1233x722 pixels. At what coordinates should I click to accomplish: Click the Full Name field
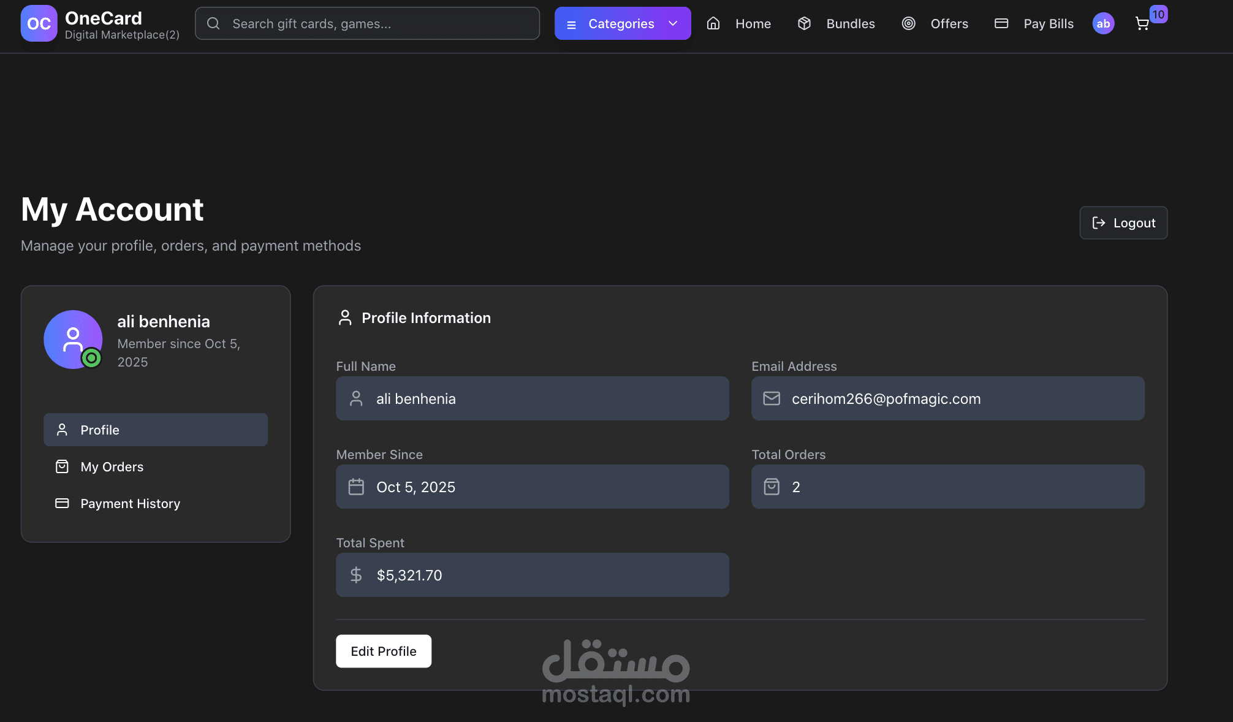(532, 399)
